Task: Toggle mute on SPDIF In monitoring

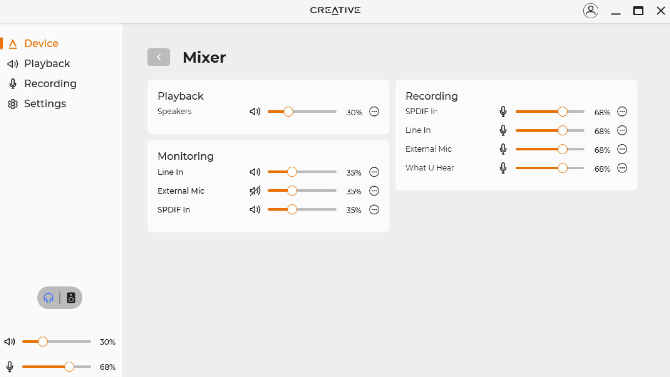Action: click(x=255, y=210)
